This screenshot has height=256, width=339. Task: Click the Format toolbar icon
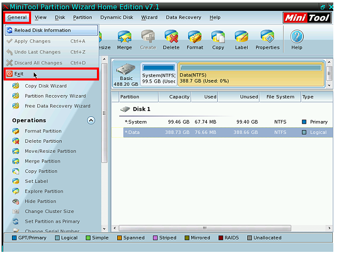195,36
